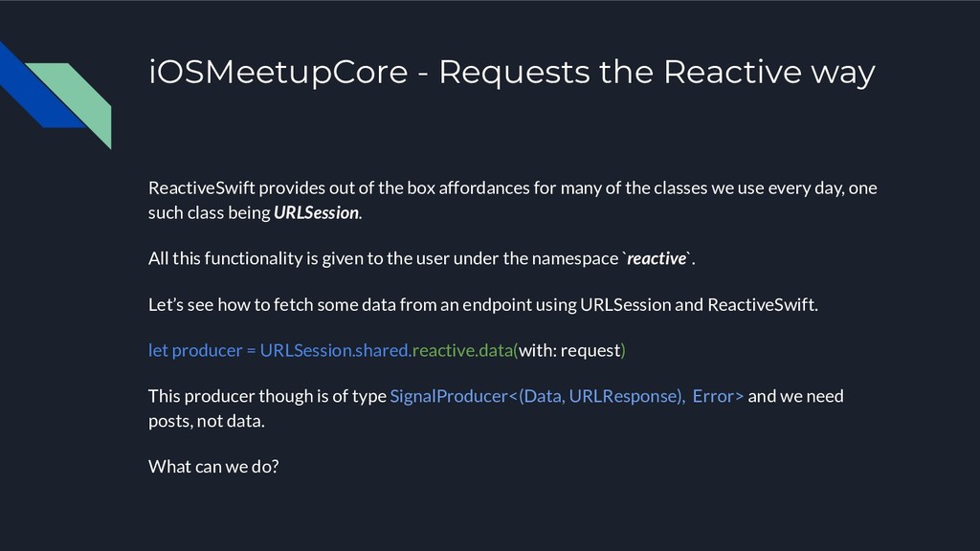
Task: Select the iOSMeetupCore word in title
Action: pyautogui.click(x=278, y=72)
